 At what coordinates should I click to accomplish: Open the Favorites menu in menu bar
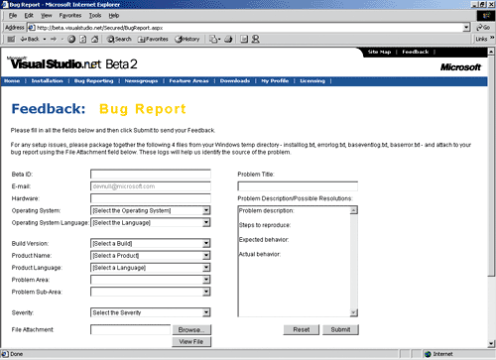click(x=70, y=16)
